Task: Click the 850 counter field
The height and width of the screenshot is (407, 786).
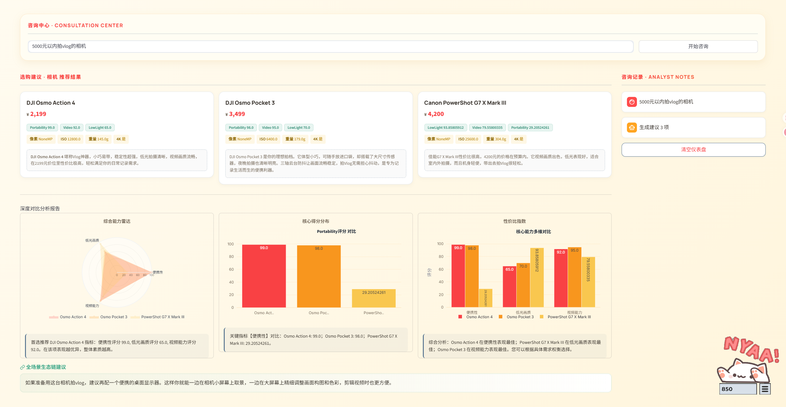Action: 738,389
